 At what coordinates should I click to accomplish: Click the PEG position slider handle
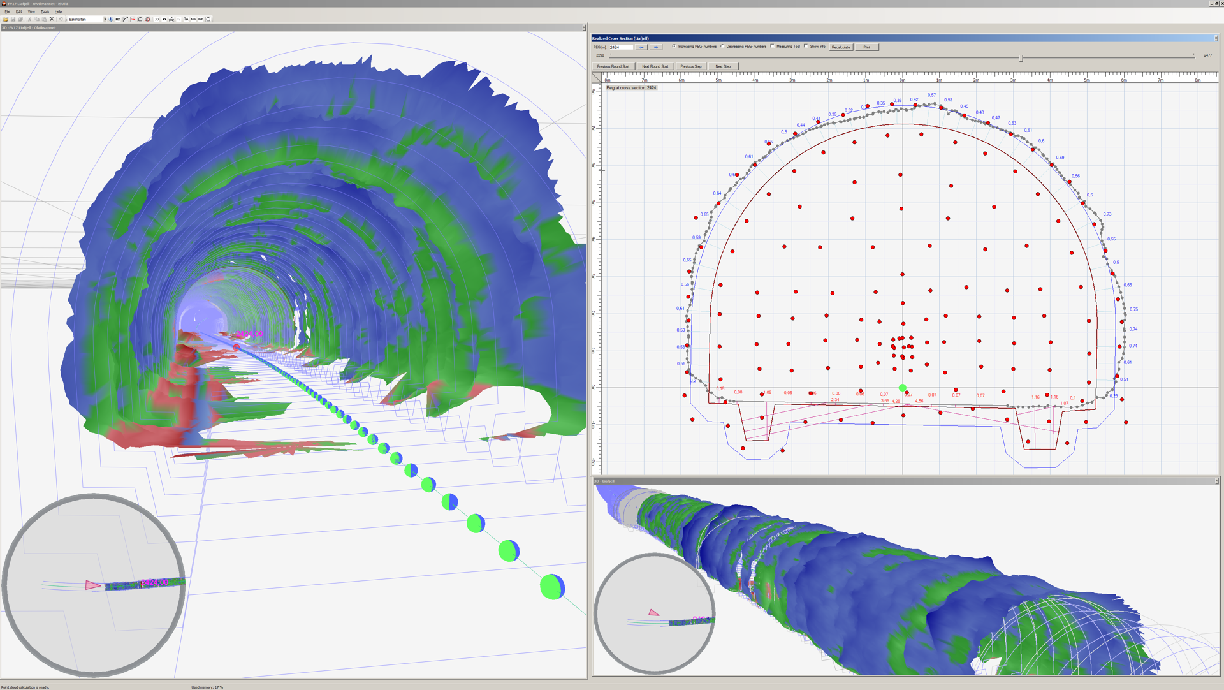point(1021,58)
